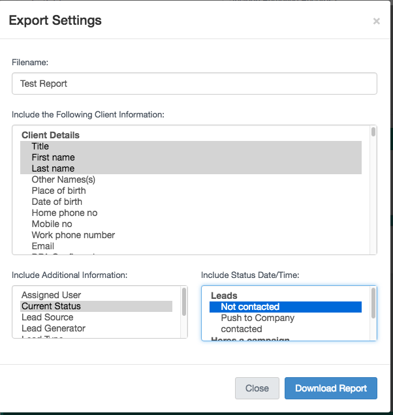The image size is (393, 415).
Task: Pick Date of birth from list
Action: coord(57,202)
